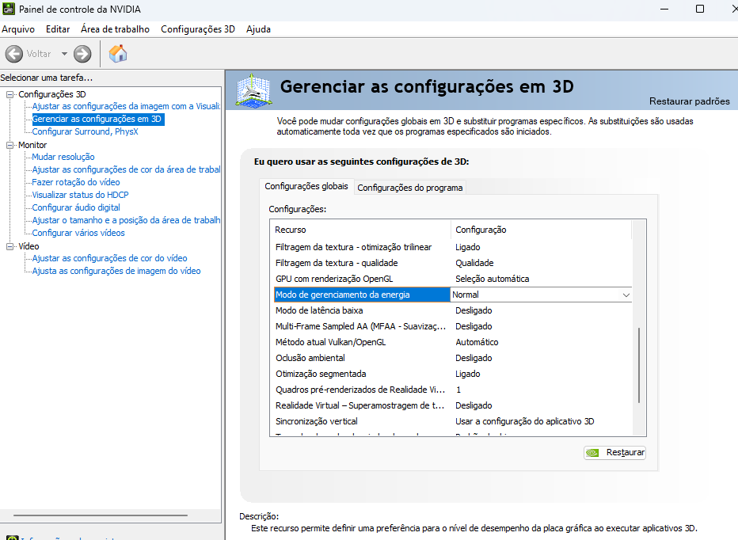Open Ajustar o tamanho e a posição da área de trabalho

click(x=126, y=220)
